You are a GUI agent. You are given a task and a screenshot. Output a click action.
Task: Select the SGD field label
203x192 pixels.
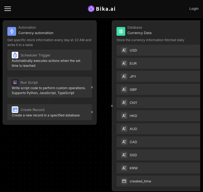(133, 155)
